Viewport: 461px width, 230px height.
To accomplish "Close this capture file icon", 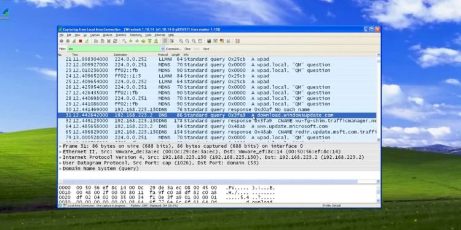I will 109,41.
